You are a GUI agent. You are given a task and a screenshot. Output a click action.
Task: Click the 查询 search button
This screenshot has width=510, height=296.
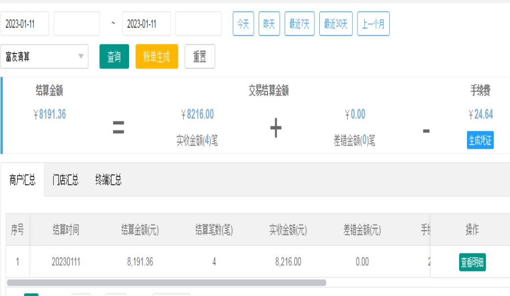(114, 57)
